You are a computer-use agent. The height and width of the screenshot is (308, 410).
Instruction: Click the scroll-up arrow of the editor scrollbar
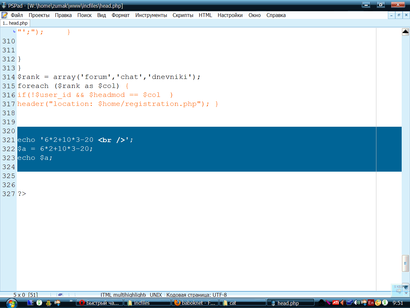pos(406,32)
